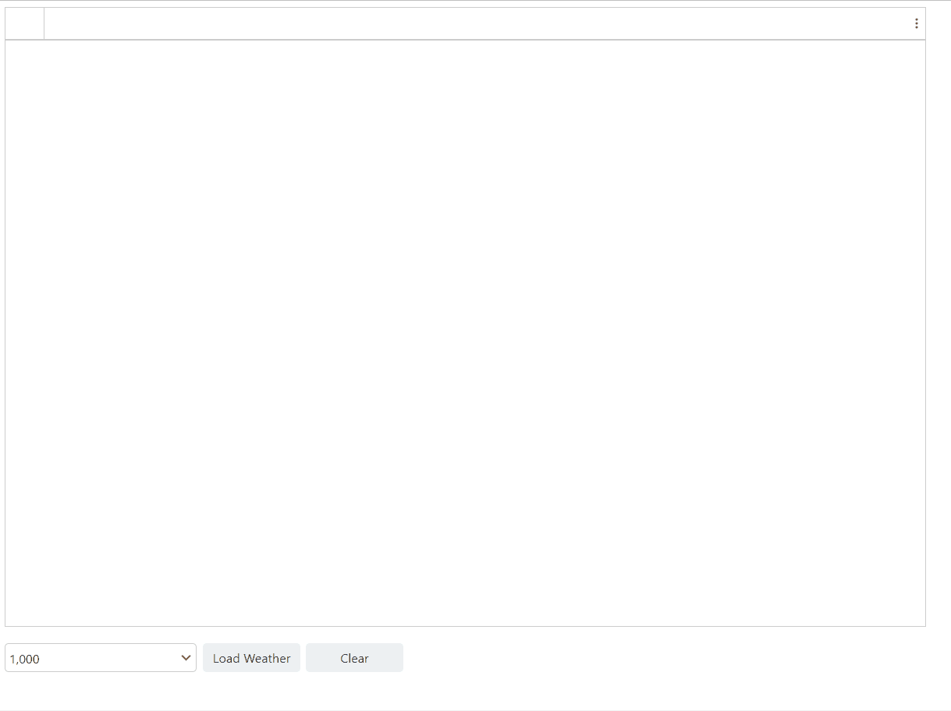Click the Clear button
951x711 pixels.
pyautogui.click(x=354, y=658)
